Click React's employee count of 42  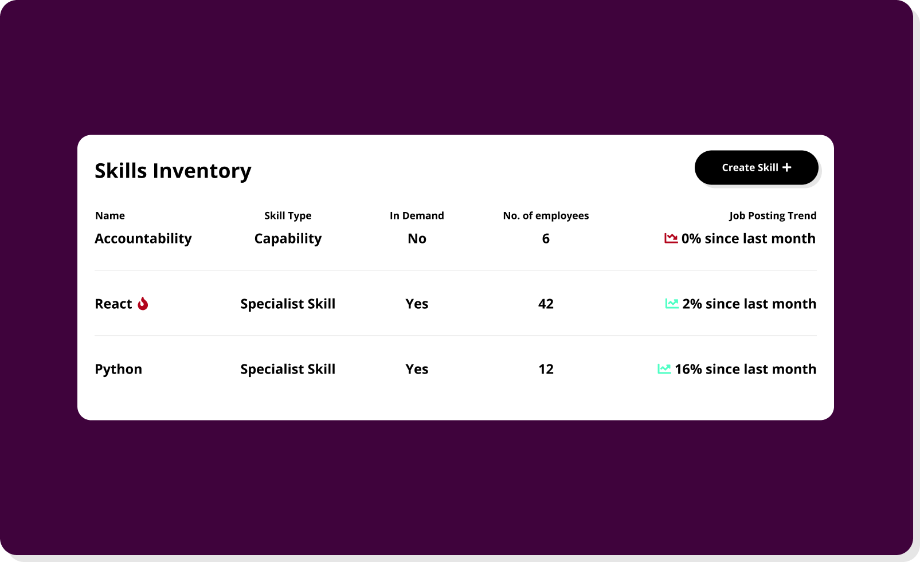546,304
